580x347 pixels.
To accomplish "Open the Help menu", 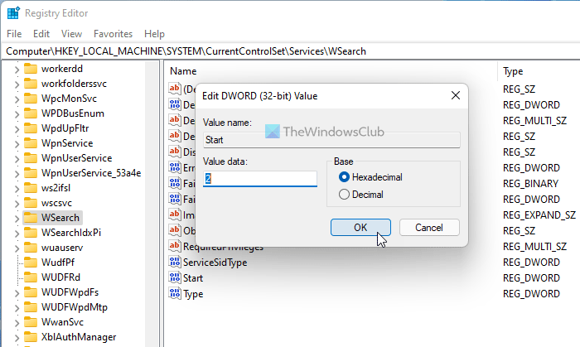I will click(x=154, y=34).
